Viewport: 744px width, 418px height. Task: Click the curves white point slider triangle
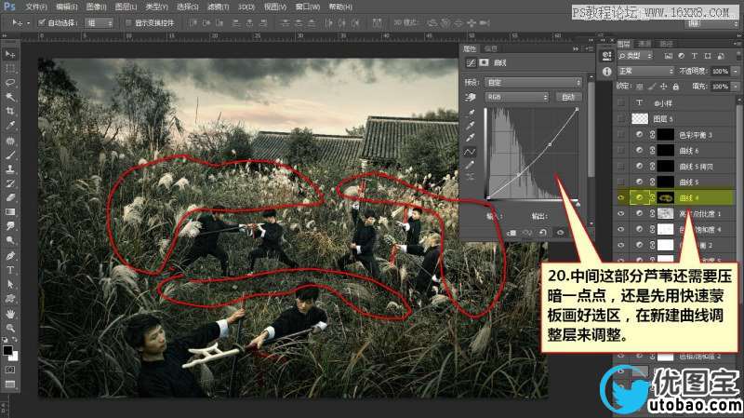(578, 204)
